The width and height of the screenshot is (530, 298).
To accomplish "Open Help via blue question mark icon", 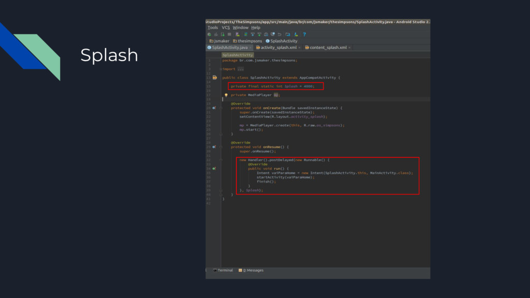I will [x=304, y=34].
